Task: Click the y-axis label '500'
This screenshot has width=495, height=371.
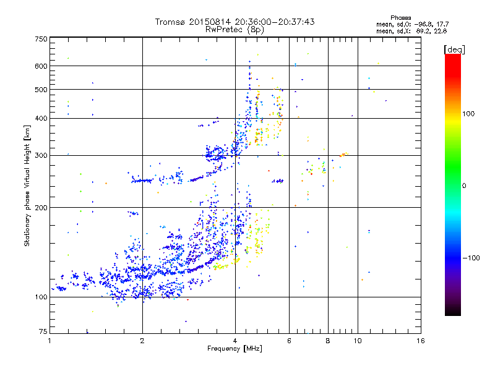Action: (x=41, y=90)
